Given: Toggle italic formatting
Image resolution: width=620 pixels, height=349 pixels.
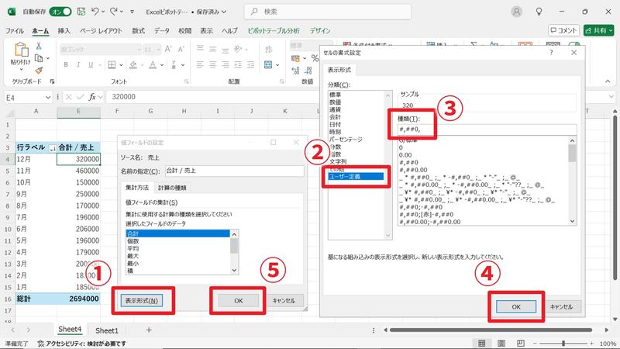Looking at the screenshot, I should pyautogui.click(x=78, y=64).
